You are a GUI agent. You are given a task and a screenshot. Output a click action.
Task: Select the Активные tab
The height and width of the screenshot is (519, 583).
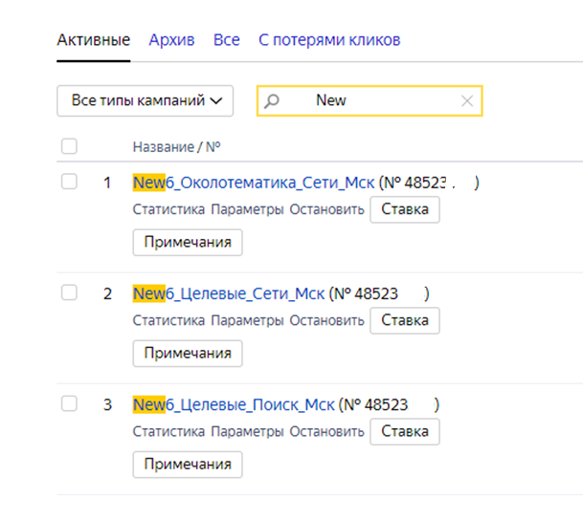pyautogui.click(x=94, y=40)
